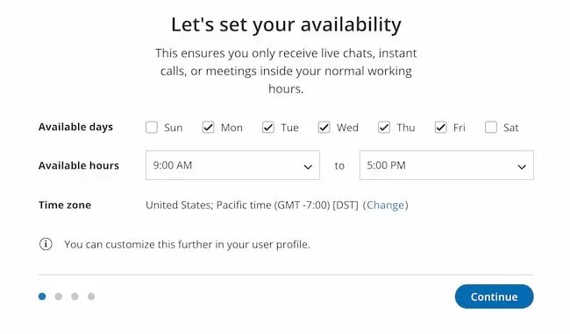Click the Continue button
Image resolution: width=570 pixels, height=334 pixels.
[x=495, y=296]
